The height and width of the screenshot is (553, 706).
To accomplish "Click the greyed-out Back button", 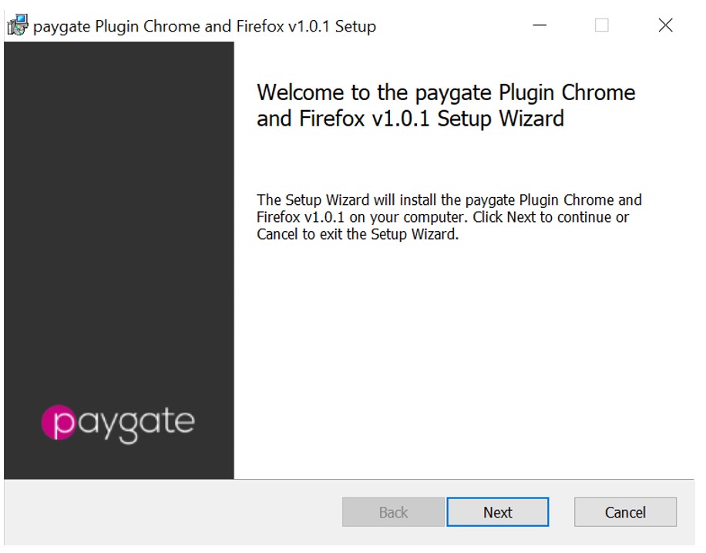I will 393,511.
